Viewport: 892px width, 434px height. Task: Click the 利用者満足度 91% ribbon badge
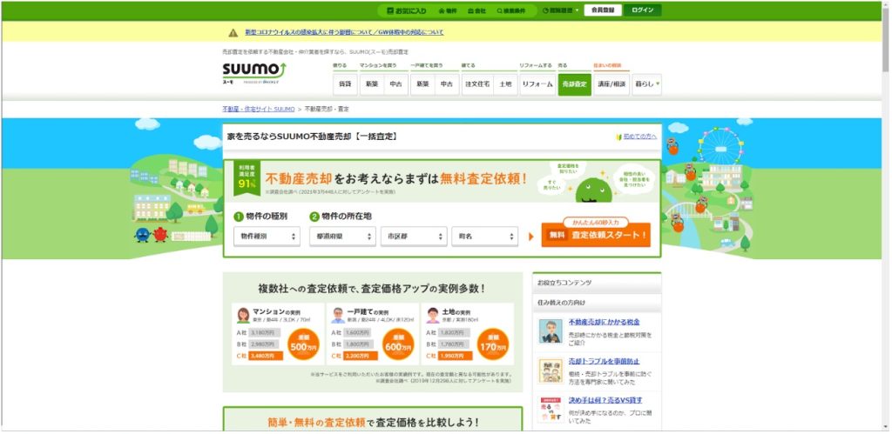[247, 177]
